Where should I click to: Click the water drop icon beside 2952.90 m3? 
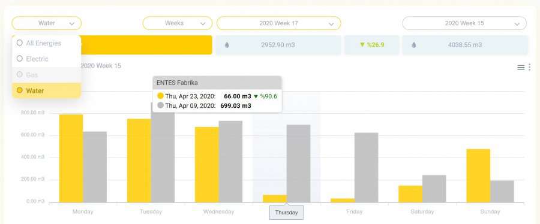(227, 45)
